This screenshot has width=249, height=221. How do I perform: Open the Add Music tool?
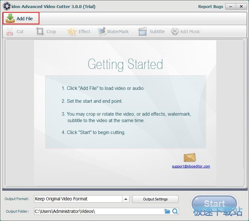186,32
